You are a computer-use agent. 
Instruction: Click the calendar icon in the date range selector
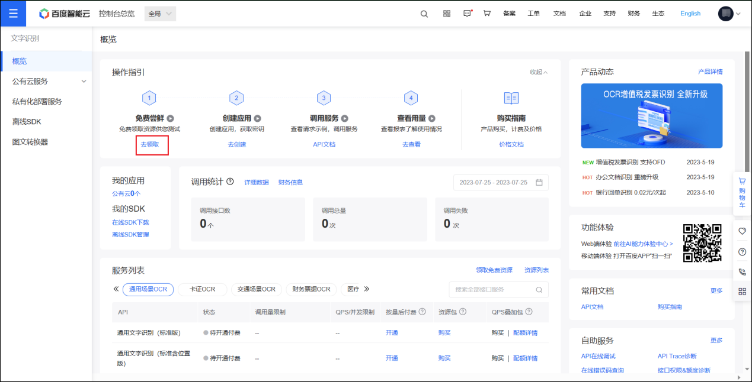tap(539, 182)
